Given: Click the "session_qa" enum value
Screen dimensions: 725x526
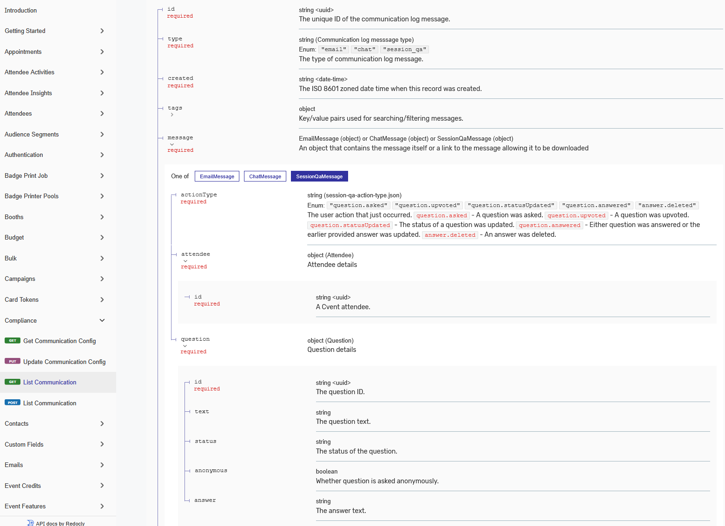Looking at the screenshot, I should [x=404, y=49].
